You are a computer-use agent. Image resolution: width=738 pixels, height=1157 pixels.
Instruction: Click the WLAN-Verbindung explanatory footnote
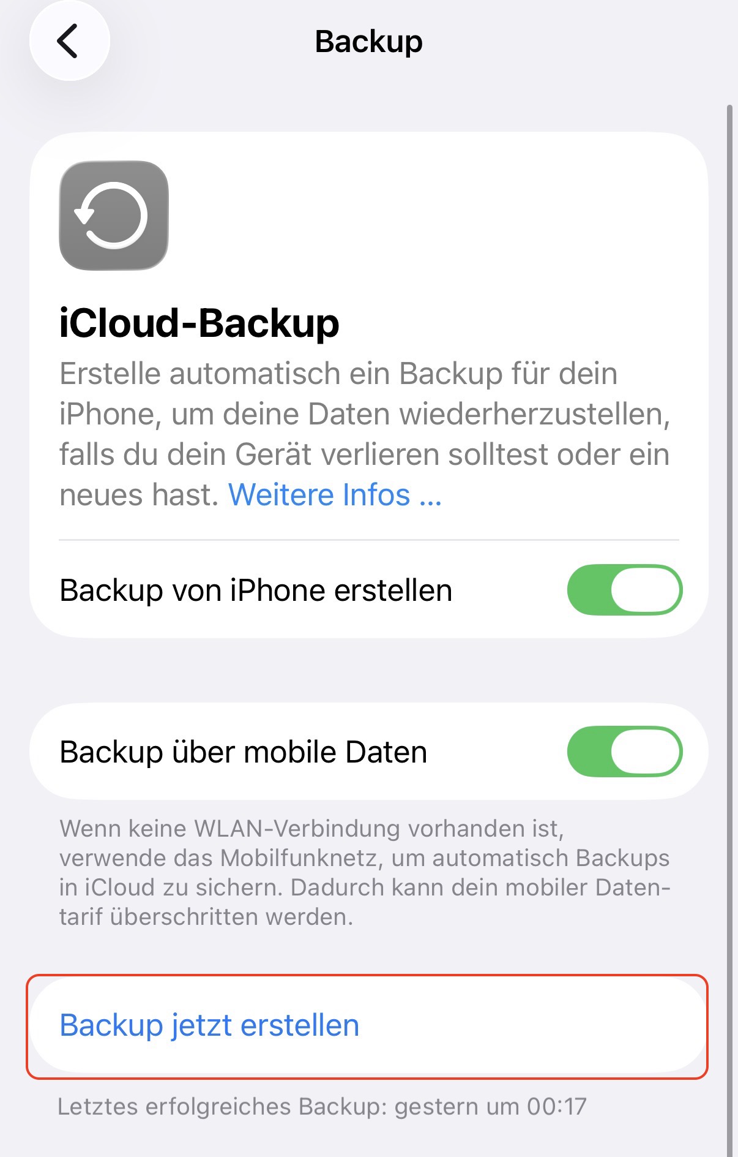tap(365, 873)
